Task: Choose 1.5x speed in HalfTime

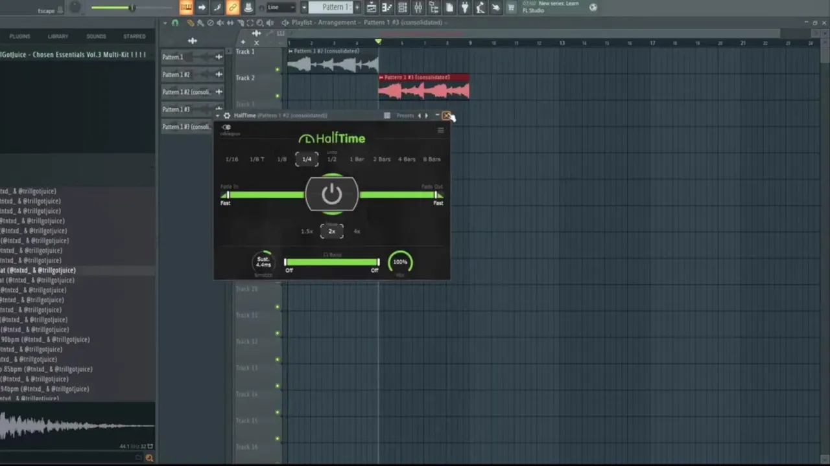Action: (x=307, y=231)
